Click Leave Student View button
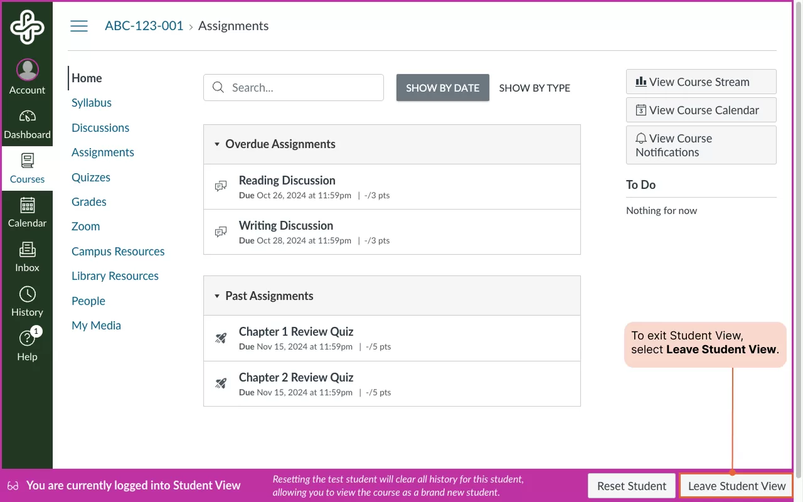The height and width of the screenshot is (502, 803). pyautogui.click(x=737, y=486)
